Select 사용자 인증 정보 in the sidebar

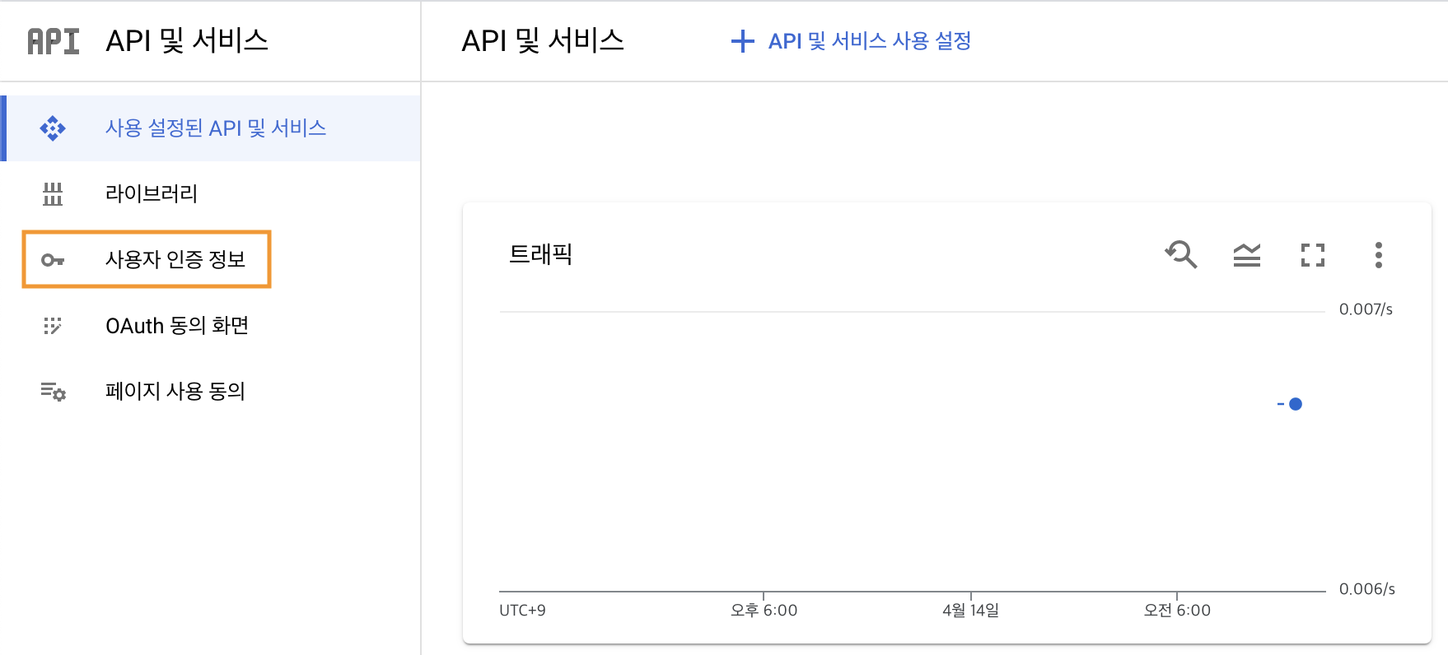[x=175, y=260]
